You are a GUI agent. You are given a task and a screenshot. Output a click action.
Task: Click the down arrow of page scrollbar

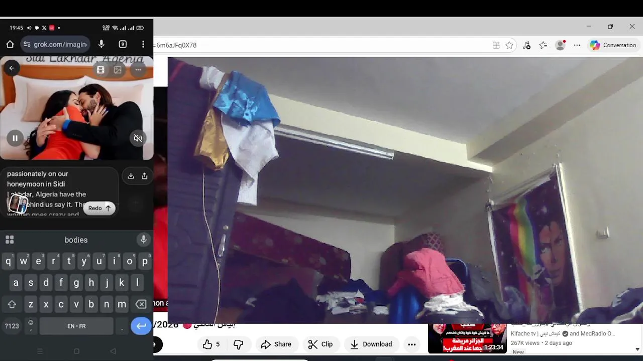[x=637, y=349]
